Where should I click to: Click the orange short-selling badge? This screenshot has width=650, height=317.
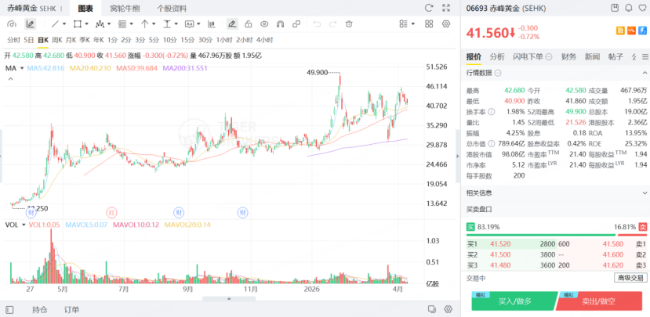pos(632,31)
